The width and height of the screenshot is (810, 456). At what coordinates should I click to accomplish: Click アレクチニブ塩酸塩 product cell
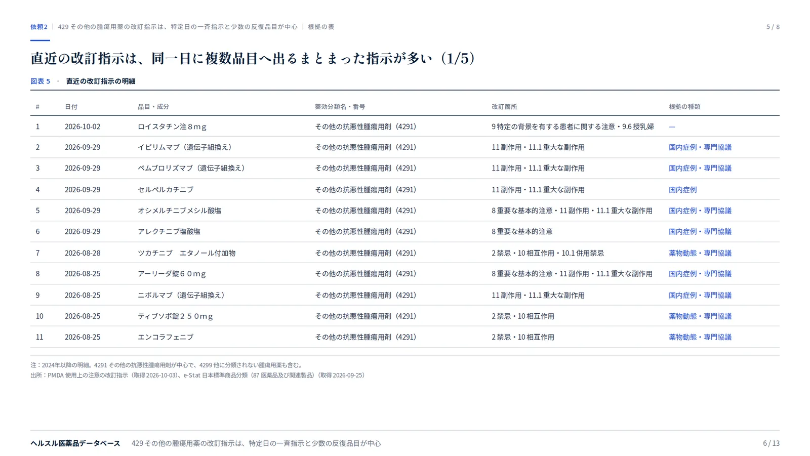pos(169,232)
